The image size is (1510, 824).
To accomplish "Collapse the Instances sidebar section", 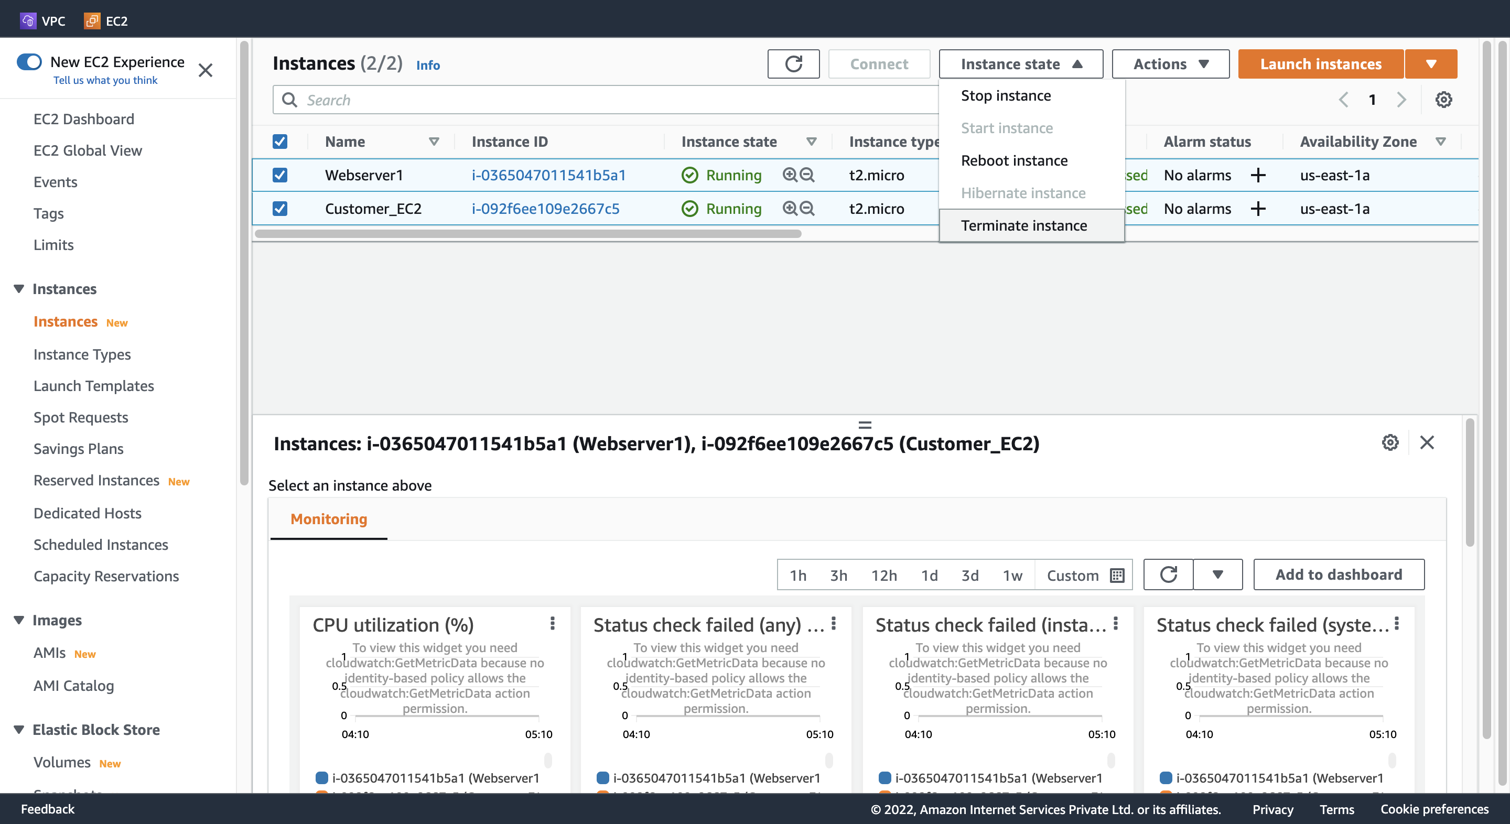I will tap(19, 289).
